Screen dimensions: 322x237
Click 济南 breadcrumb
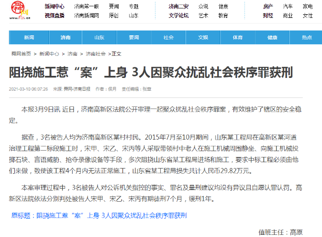(x=72, y=54)
